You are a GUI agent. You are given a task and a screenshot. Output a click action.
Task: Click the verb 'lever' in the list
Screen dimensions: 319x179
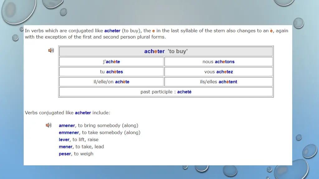click(x=64, y=140)
